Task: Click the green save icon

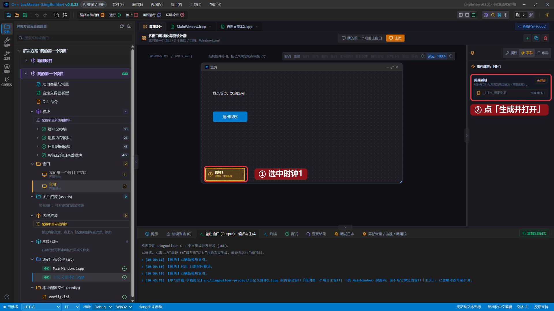Action: [25, 15]
